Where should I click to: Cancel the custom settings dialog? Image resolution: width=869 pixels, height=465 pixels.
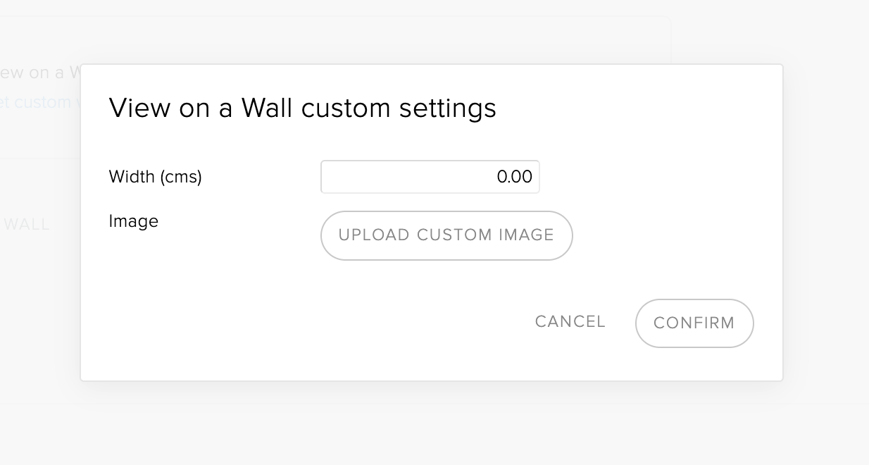(570, 322)
